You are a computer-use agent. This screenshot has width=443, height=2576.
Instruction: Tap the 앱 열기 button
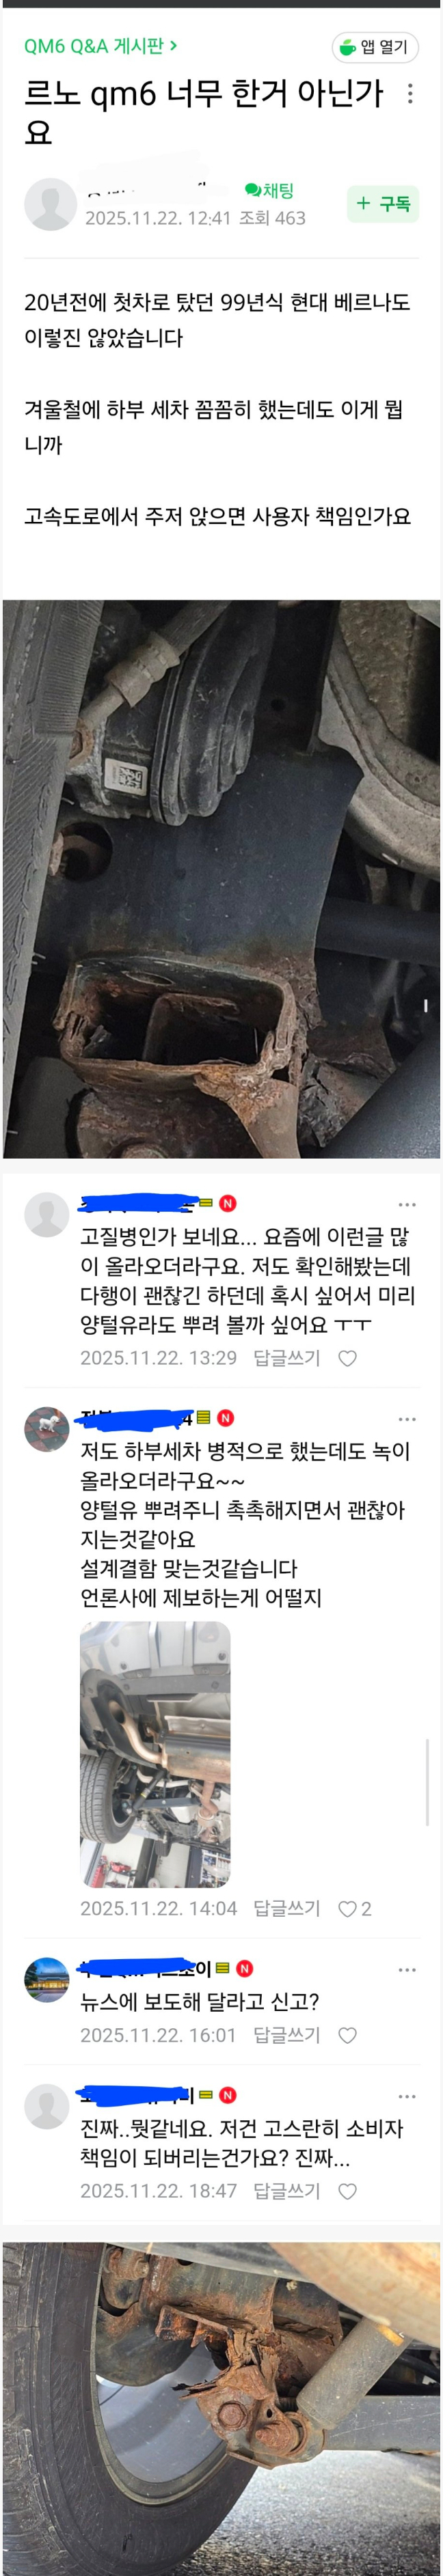pyautogui.click(x=375, y=47)
